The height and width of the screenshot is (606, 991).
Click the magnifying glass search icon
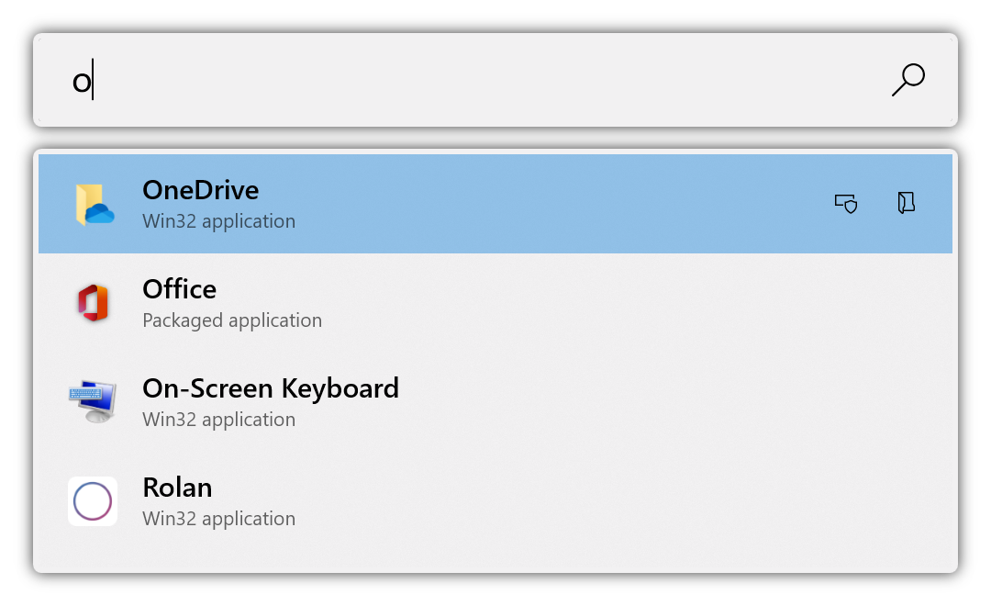pos(907,80)
